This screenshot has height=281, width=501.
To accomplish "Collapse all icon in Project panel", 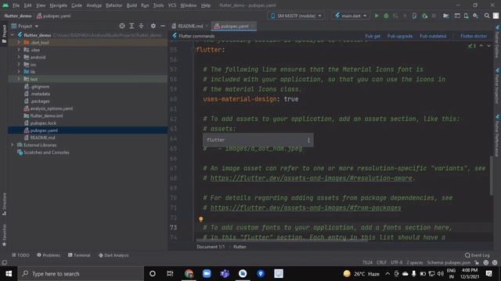I will tap(141, 26).
